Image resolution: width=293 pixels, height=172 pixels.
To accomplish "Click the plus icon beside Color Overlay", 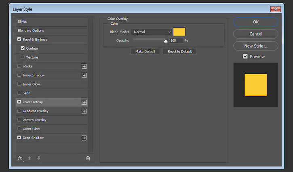I will [84, 102].
